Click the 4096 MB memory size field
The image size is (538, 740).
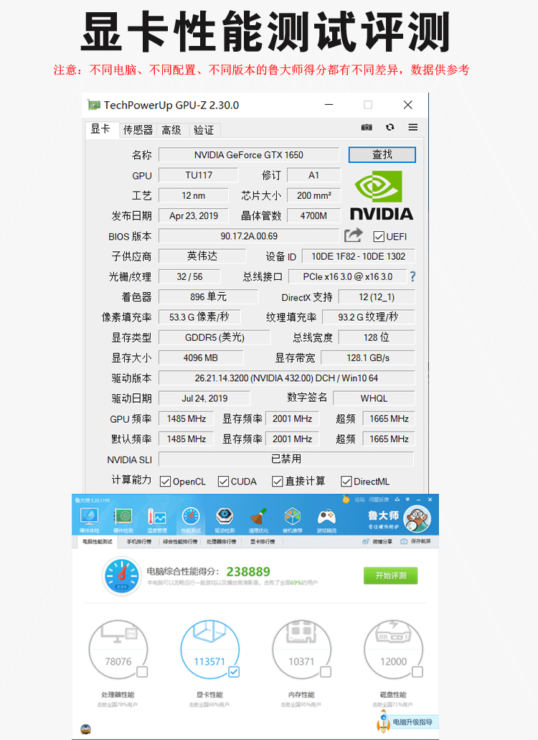pyautogui.click(x=201, y=357)
